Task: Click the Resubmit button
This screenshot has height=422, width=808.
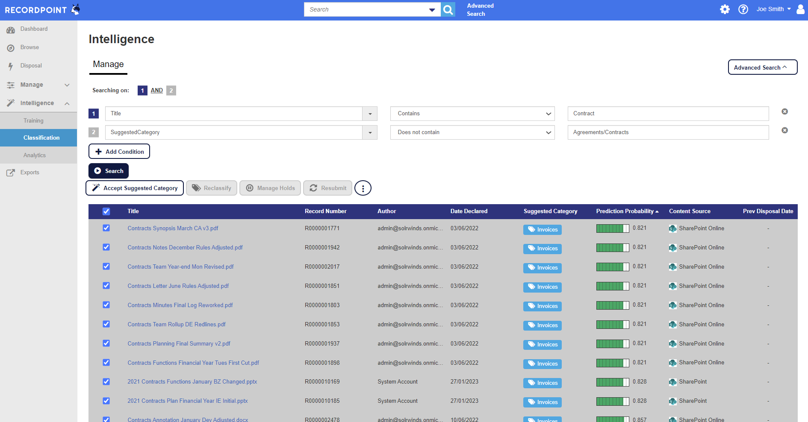Action: tap(327, 188)
